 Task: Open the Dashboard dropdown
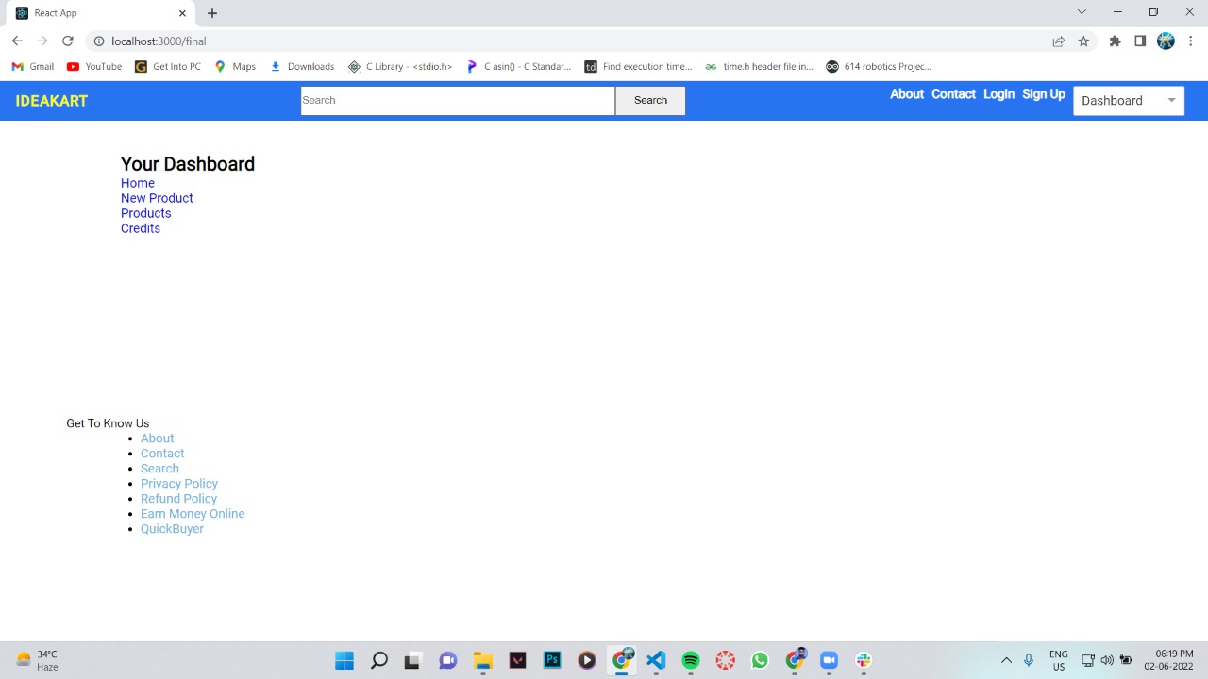(1129, 100)
